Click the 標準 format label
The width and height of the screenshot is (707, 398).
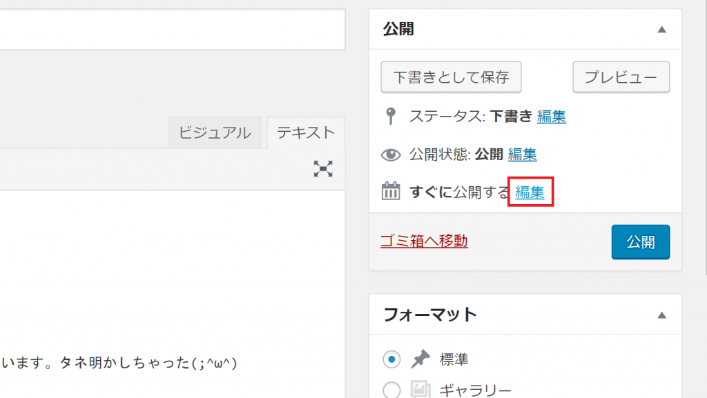pyautogui.click(x=454, y=359)
